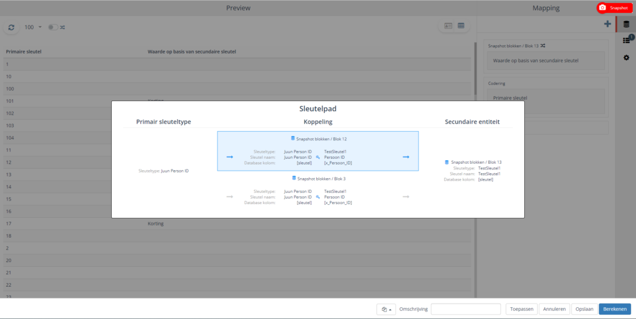Click the Toepassen button
636x319 pixels.
point(522,309)
